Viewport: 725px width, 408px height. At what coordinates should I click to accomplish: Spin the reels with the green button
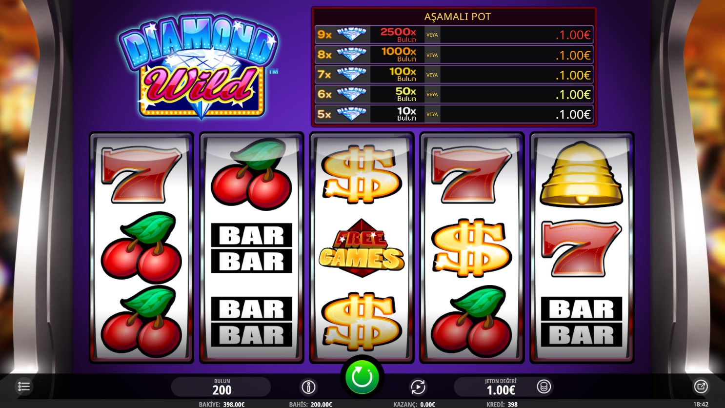pos(362,377)
